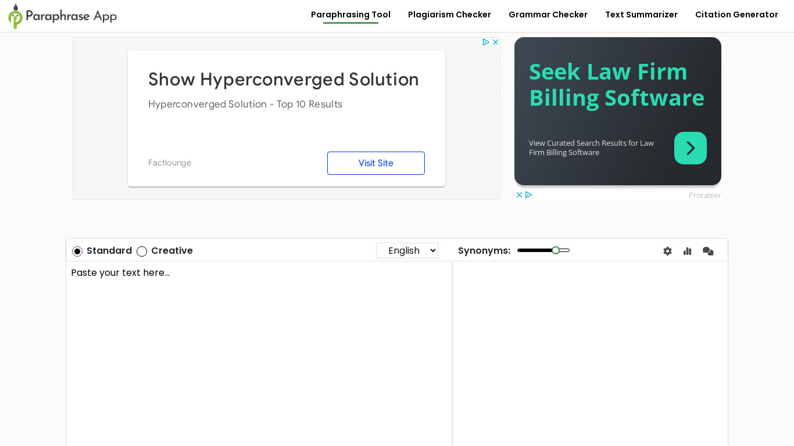Go to the Text Summarizer page
Image resolution: width=794 pixels, height=446 pixels.
pos(641,15)
